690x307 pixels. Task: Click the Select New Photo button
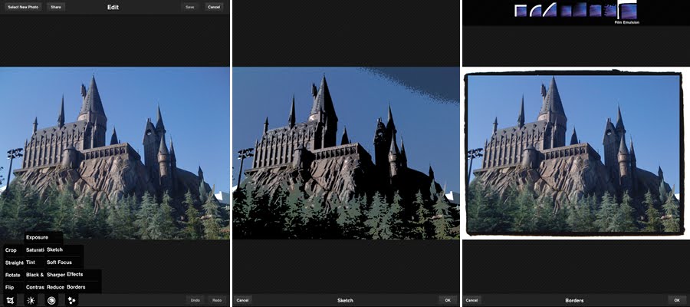coord(23,7)
